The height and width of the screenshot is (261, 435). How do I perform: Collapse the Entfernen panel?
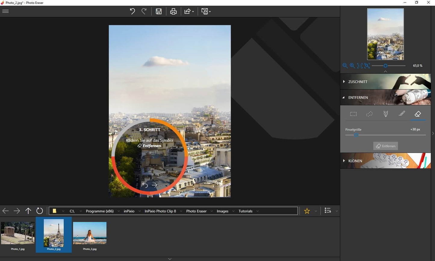358,97
